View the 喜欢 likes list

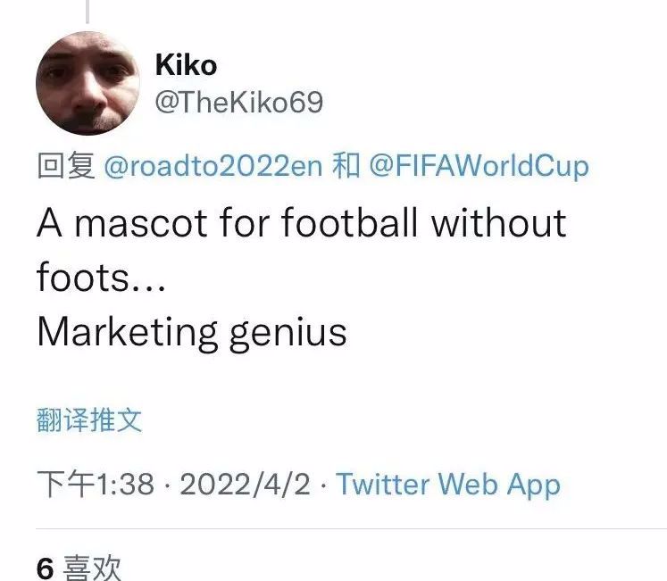point(92,568)
